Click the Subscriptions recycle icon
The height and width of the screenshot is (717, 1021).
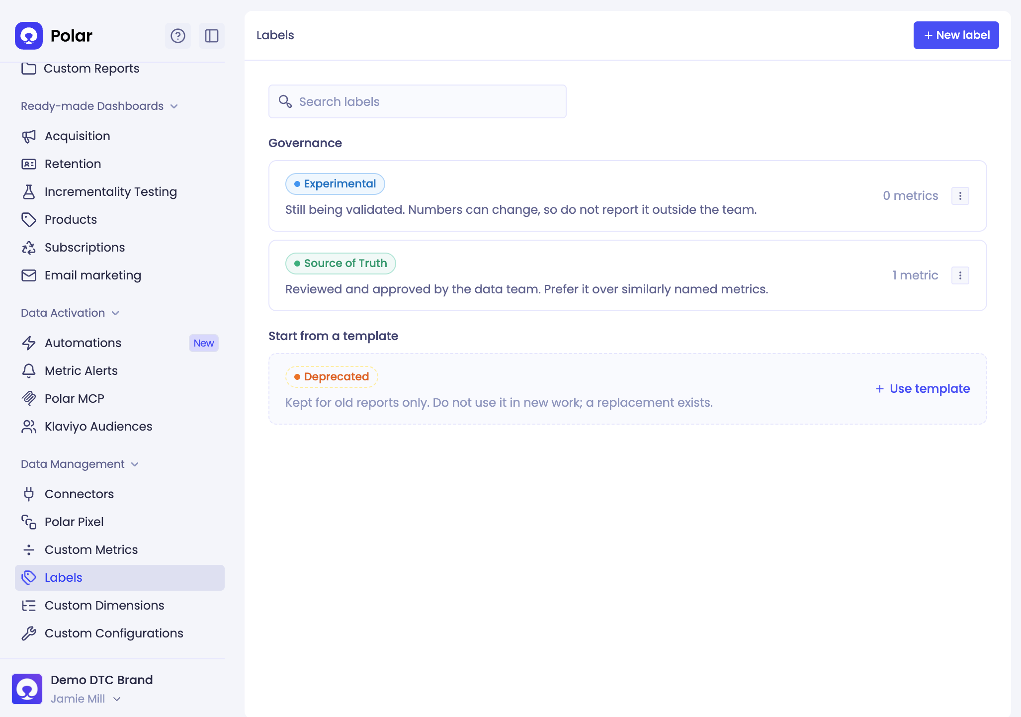[29, 248]
